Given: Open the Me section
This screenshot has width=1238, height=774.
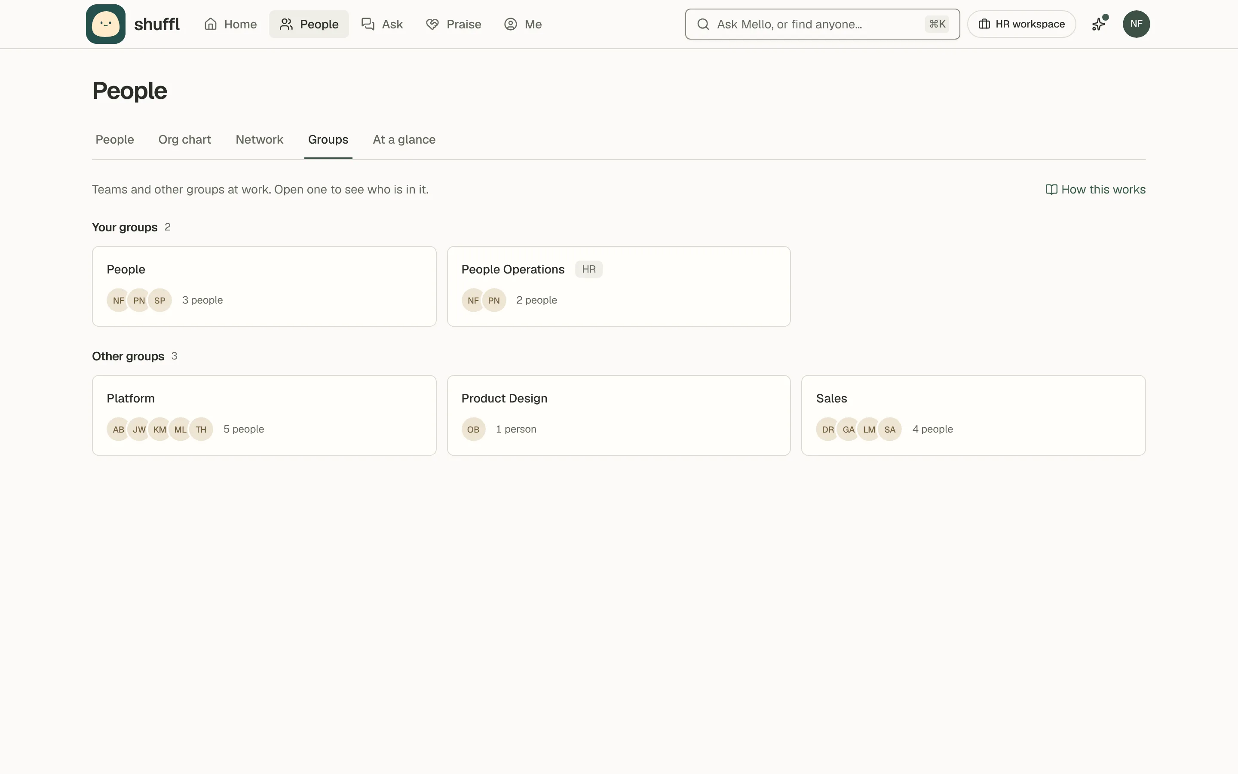Looking at the screenshot, I should 523,24.
